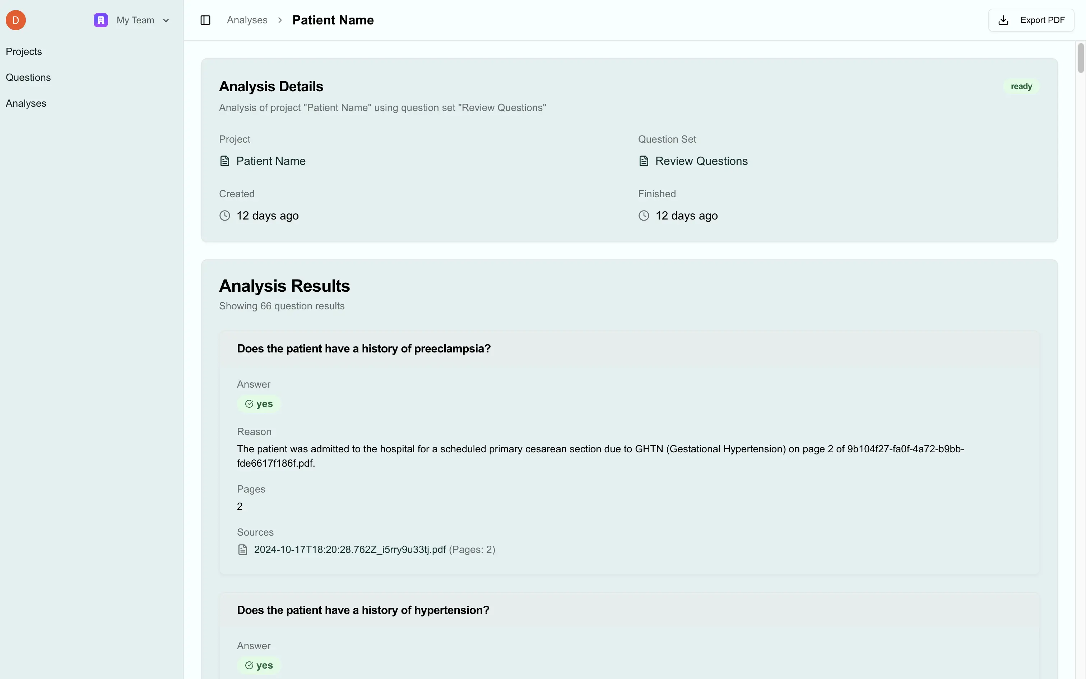
Task: Click the vertical scrollbar thumb
Action: [1081, 57]
